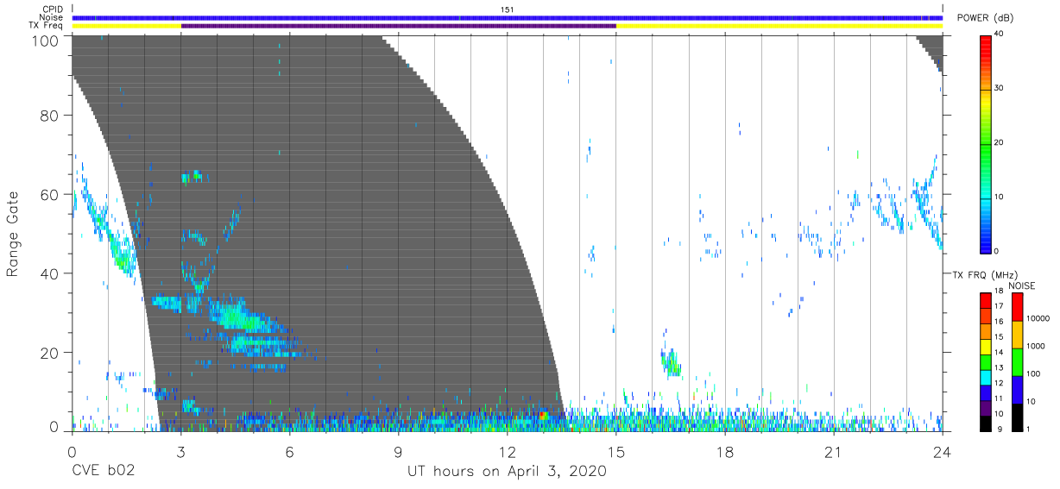Click the x-axis tick label '6'
The image size is (1060, 489).
pyautogui.click(x=289, y=451)
